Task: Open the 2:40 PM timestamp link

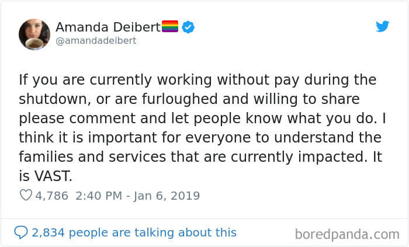Action: (x=97, y=195)
